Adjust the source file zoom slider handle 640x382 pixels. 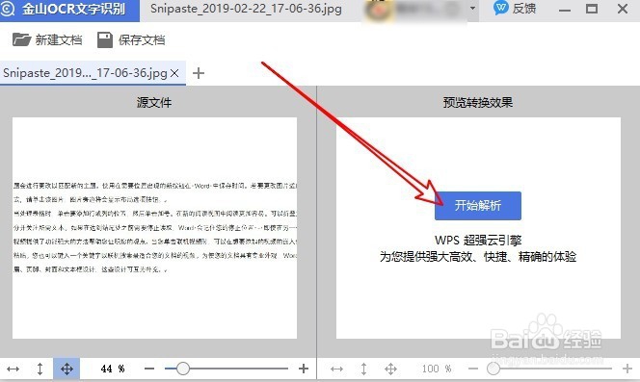(x=183, y=369)
